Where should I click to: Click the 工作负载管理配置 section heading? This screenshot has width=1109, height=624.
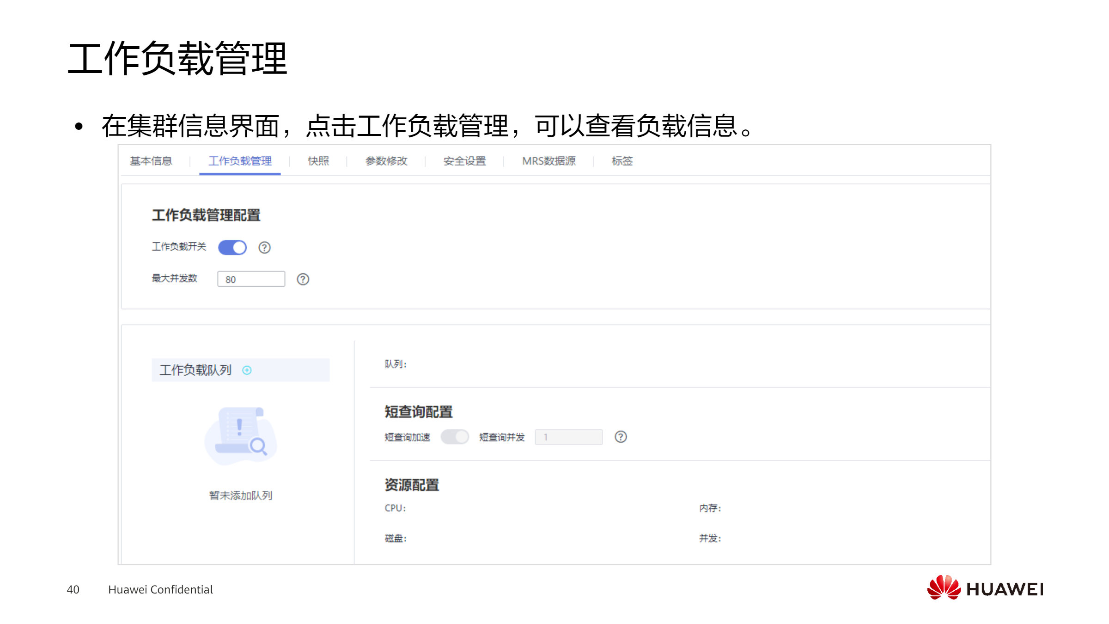pos(206,215)
